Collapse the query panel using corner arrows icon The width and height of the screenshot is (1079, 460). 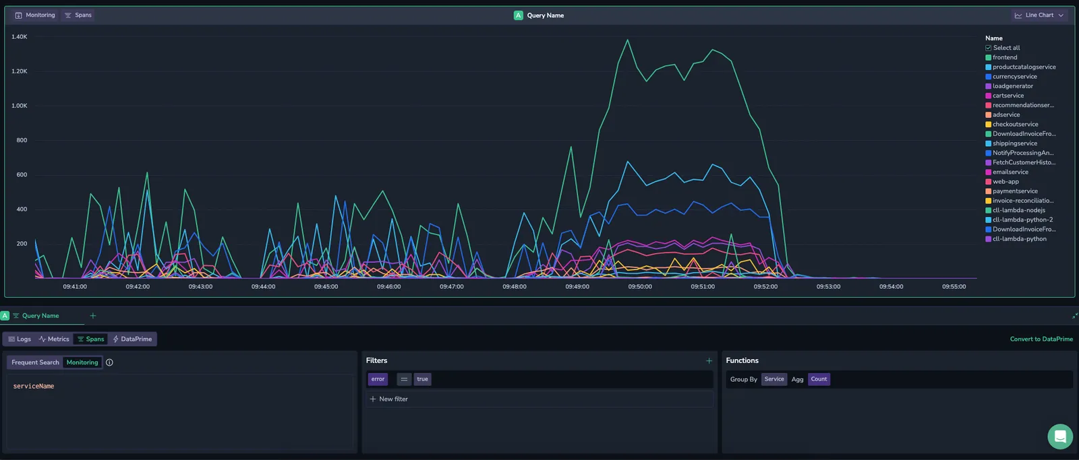[1075, 316]
